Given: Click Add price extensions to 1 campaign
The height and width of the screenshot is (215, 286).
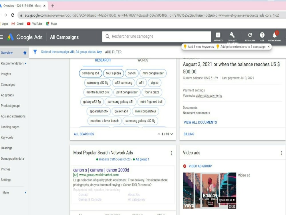Looking at the screenshot, I should (243, 47).
